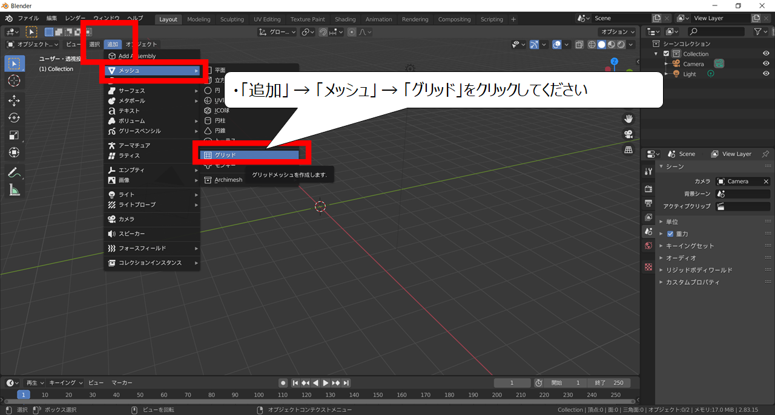Open the outliner filter dropdown

click(761, 31)
